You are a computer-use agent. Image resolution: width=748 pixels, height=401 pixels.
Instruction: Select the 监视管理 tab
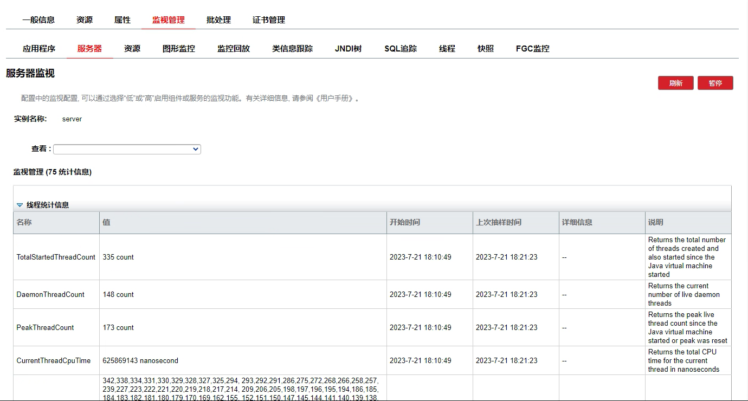169,20
